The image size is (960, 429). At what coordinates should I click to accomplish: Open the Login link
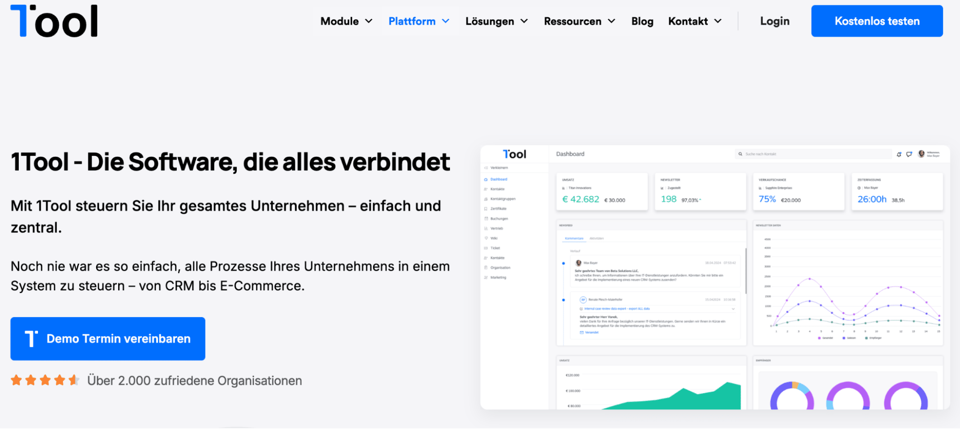click(x=775, y=21)
